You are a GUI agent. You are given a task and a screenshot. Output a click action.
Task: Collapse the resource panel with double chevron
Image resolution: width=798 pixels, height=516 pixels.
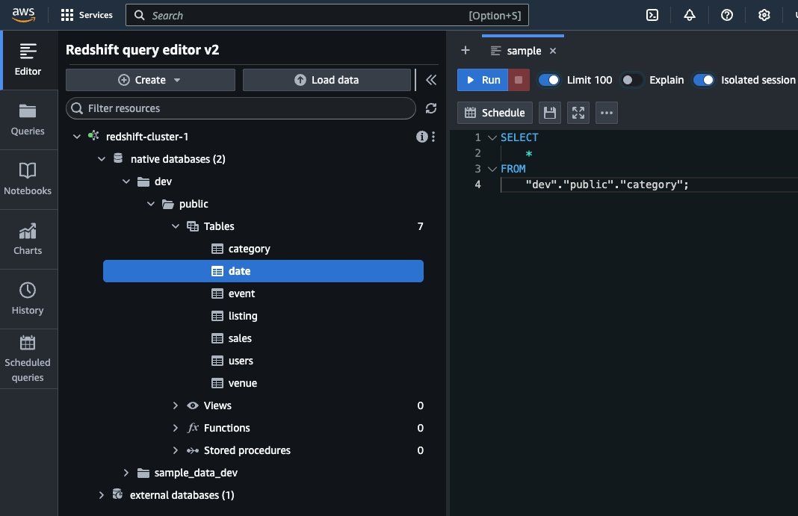431,80
